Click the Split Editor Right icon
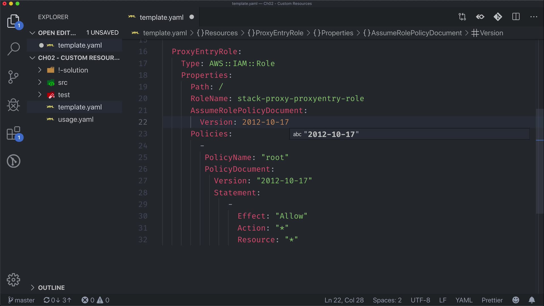The image size is (544, 306). [x=516, y=17]
